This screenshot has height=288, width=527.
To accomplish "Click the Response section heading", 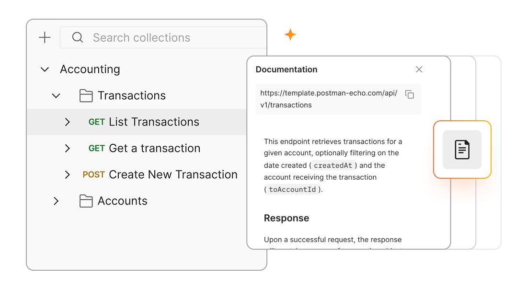I will tap(286, 218).
